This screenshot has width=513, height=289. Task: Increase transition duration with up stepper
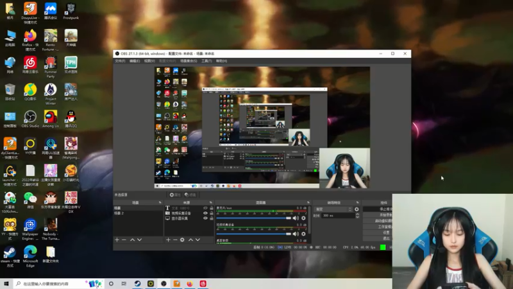pos(357,215)
